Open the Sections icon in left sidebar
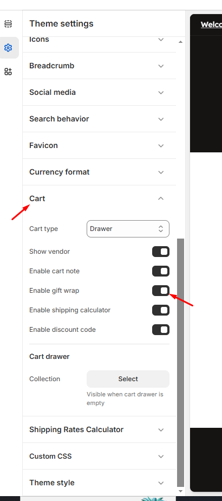 click(x=8, y=24)
